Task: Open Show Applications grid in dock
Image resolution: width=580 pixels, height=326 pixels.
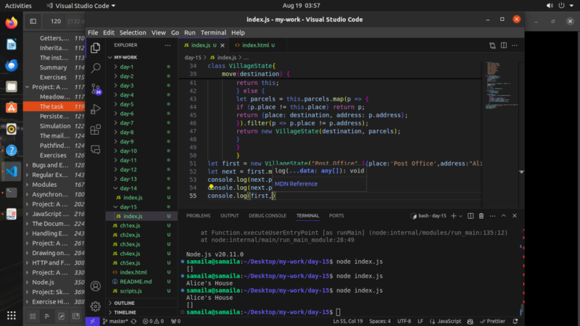Action: 12,315
